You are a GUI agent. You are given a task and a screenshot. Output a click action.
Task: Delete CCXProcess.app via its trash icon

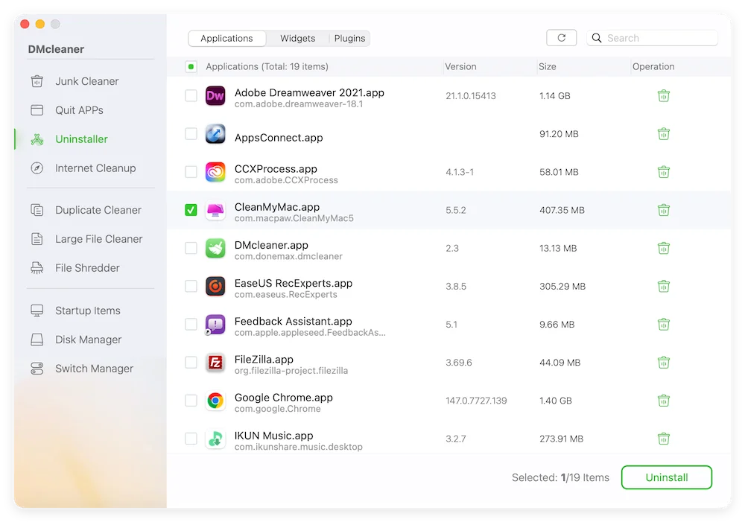tap(664, 172)
